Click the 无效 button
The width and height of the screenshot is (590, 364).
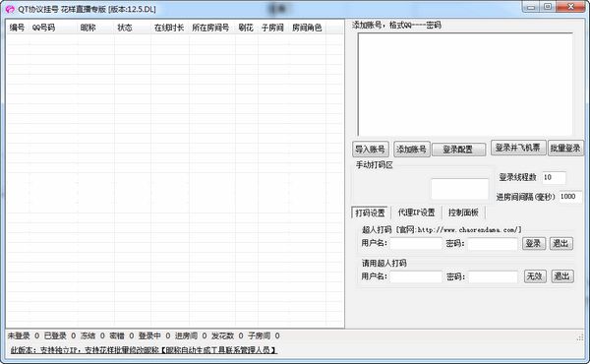tap(535, 276)
